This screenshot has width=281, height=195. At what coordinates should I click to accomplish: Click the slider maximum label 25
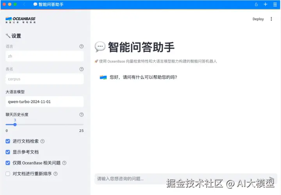coord(81,131)
